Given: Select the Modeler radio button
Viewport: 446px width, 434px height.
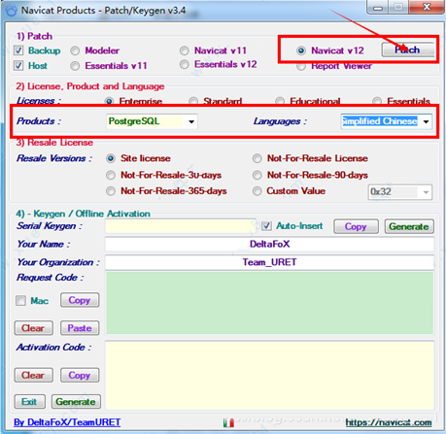Looking at the screenshot, I should (x=75, y=50).
